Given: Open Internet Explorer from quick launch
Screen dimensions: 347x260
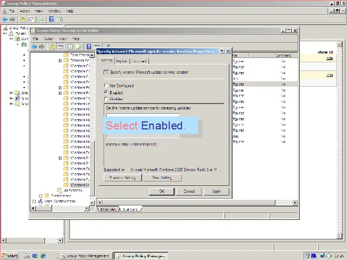Looking at the screenshot, I should tap(43, 256).
